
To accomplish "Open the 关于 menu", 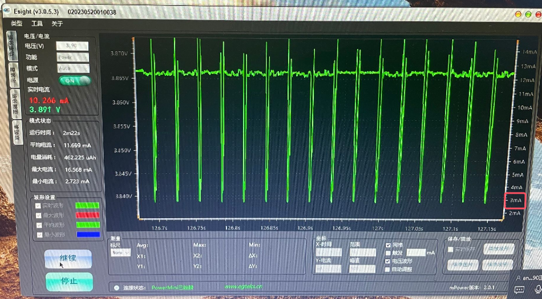I will 57,23.
